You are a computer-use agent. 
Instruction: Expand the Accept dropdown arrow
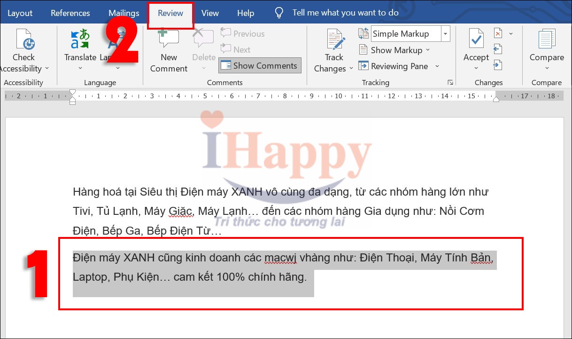(476, 69)
